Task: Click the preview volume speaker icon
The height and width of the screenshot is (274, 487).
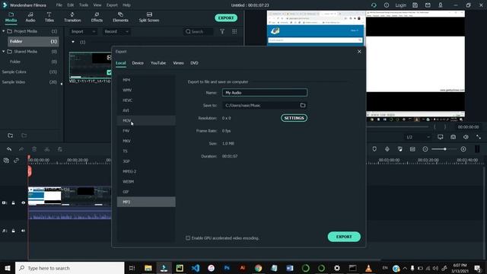Action: [466, 137]
